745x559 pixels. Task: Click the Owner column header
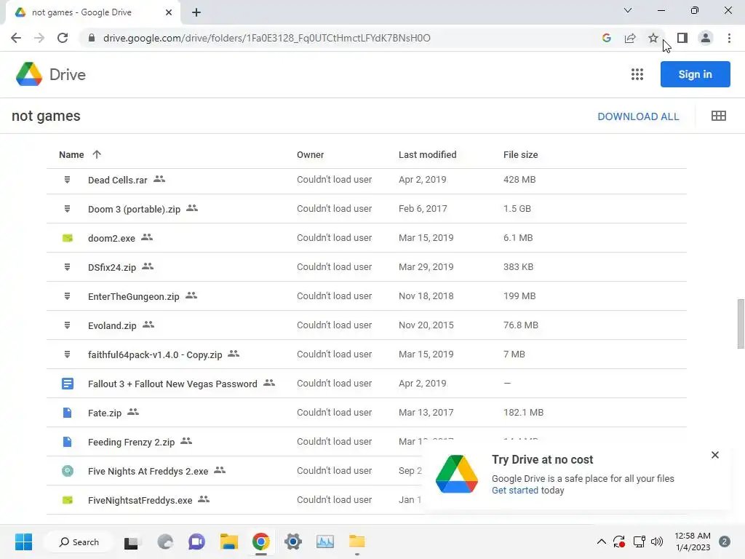pos(310,154)
